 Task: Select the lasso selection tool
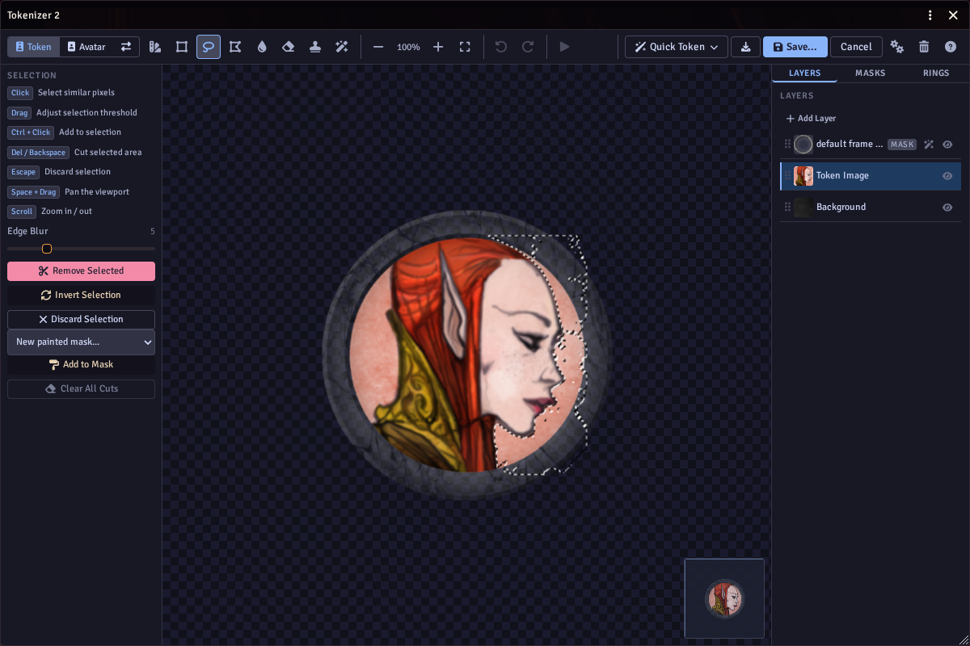pos(209,47)
